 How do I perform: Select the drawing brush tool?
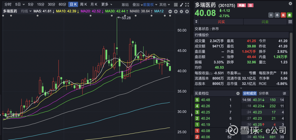pyautogui.click(x=181, y=5)
